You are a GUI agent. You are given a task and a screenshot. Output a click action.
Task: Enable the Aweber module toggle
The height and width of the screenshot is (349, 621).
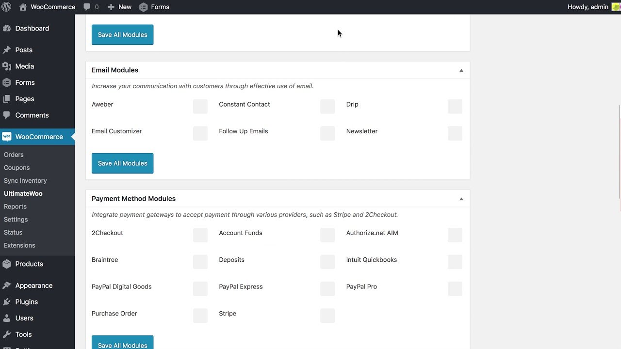point(200,106)
